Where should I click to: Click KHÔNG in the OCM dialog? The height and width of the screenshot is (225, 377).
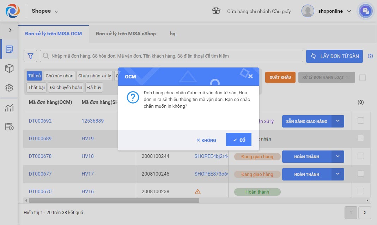[206, 140]
